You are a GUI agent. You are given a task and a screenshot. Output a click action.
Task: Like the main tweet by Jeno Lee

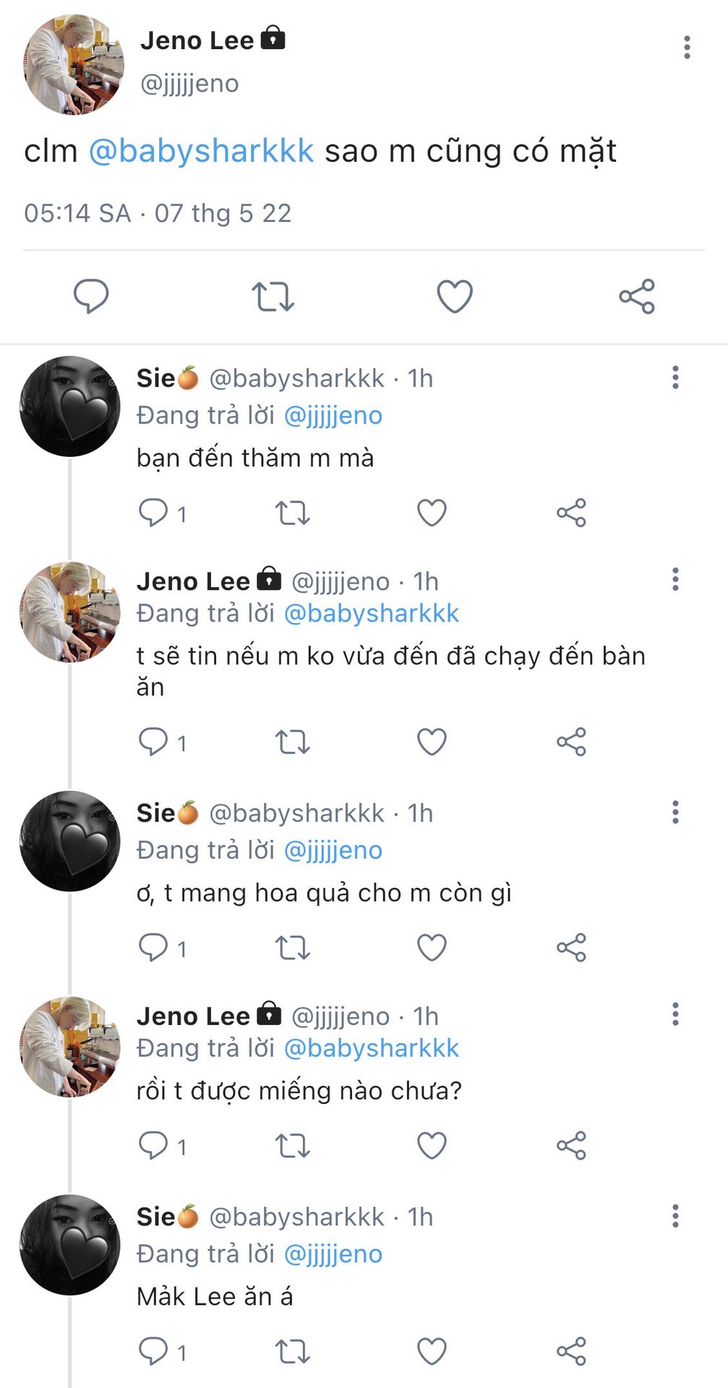(455, 296)
